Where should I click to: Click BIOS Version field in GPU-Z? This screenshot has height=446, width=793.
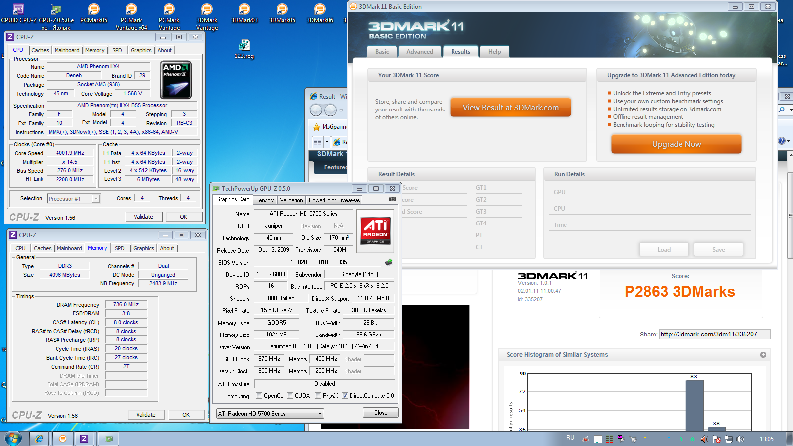pyautogui.click(x=318, y=262)
